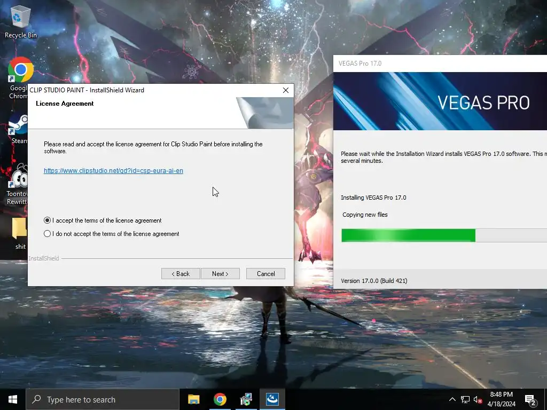Open File Explorer from the taskbar

193,399
